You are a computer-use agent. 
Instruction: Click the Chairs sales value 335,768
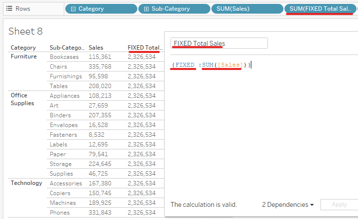click(x=100, y=67)
